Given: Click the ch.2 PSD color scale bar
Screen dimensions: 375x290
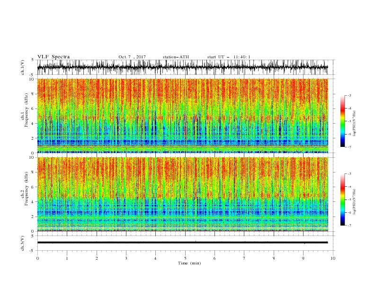Looking at the screenshot, I should click(x=342, y=199).
